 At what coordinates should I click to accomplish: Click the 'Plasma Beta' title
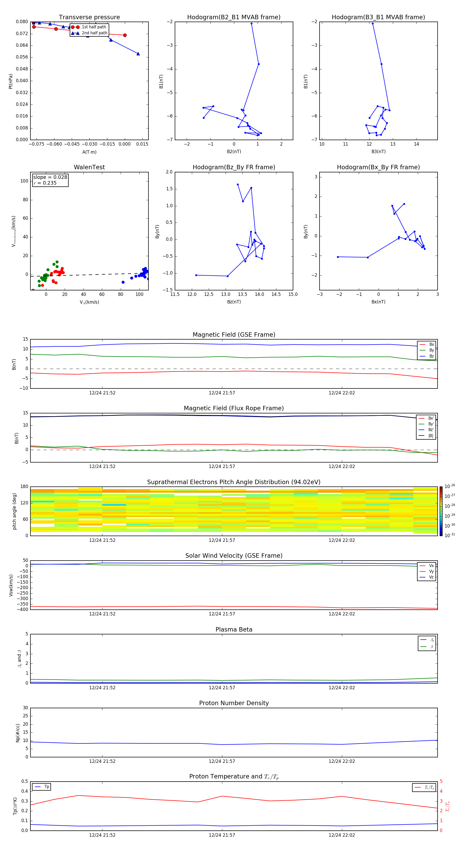pos(234,630)
